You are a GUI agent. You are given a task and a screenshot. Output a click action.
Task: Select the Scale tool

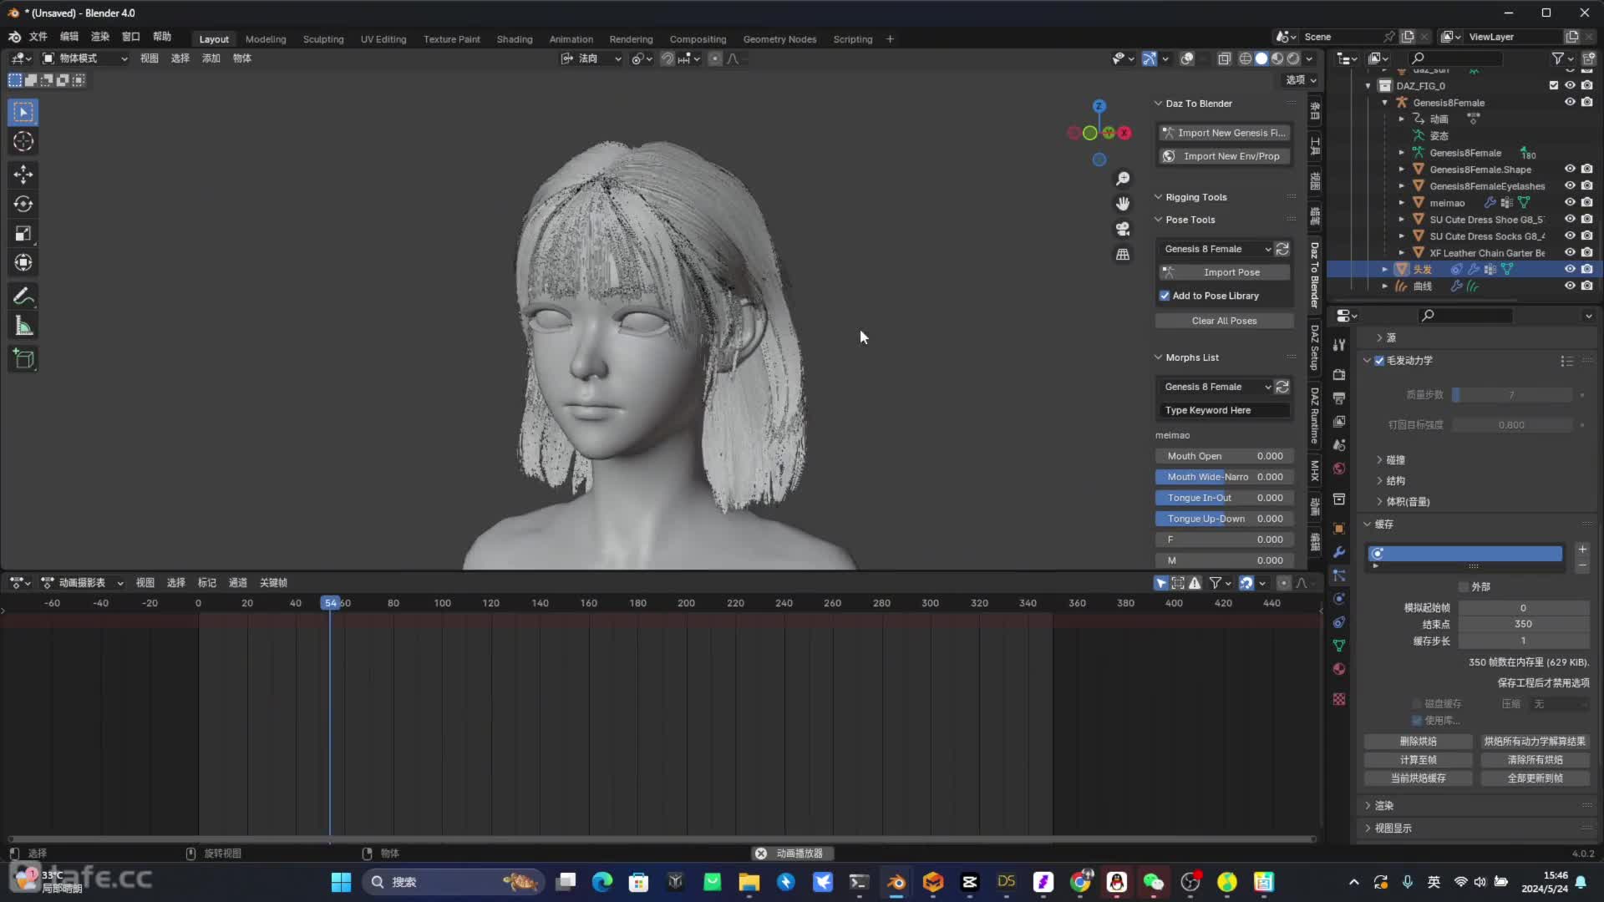tap(23, 234)
